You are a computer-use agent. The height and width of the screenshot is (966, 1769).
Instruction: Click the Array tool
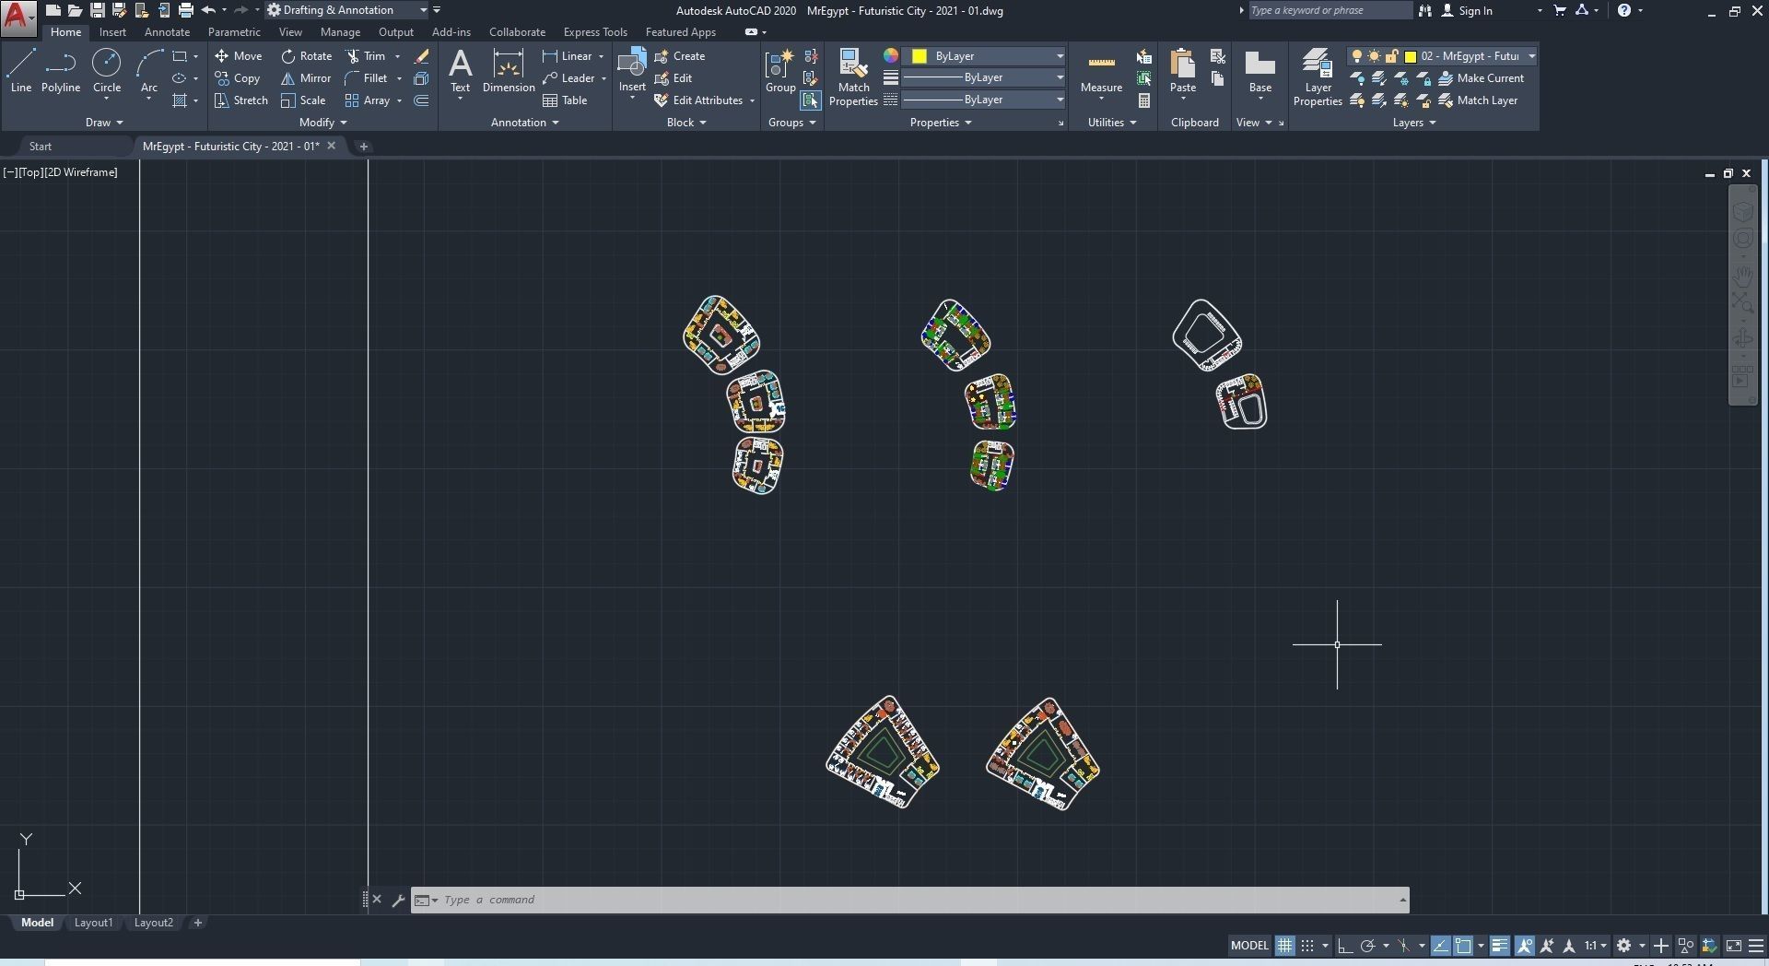(368, 100)
